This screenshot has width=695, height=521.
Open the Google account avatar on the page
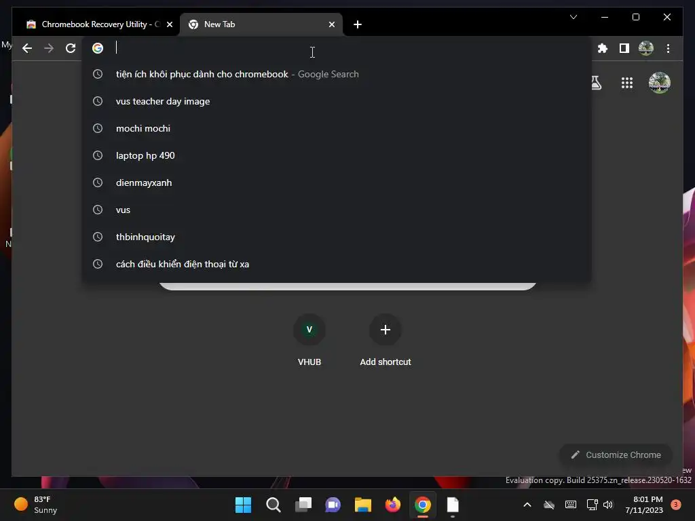click(x=660, y=83)
